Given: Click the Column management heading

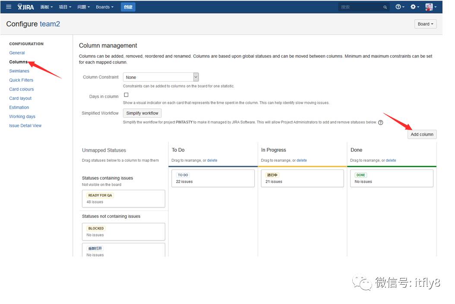Looking at the screenshot, I should pyautogui.click(x=108, y=46).
